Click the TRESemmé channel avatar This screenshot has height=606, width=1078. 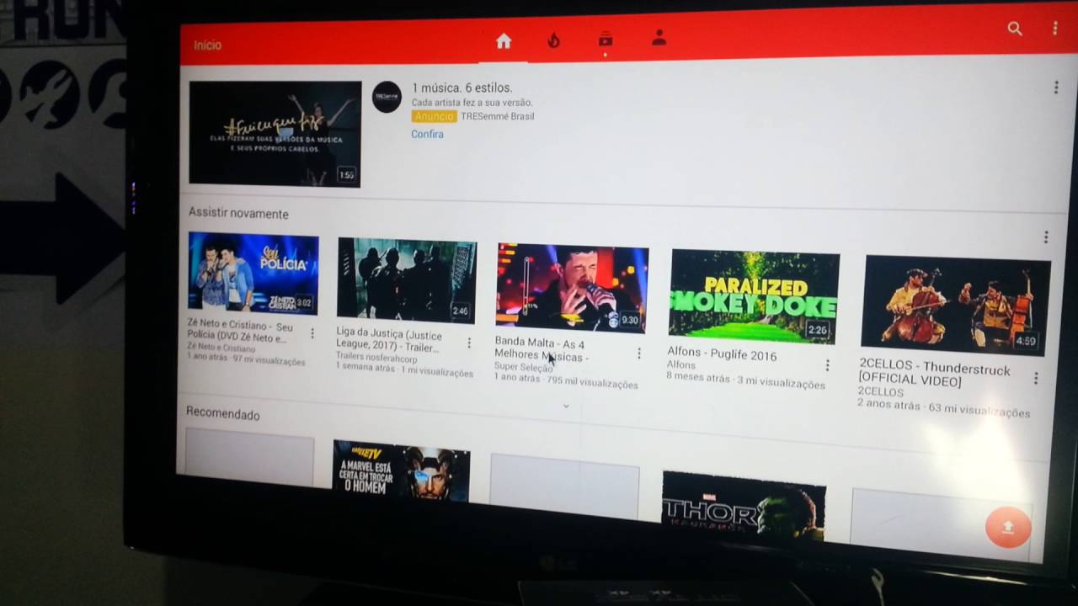(387, 97)
